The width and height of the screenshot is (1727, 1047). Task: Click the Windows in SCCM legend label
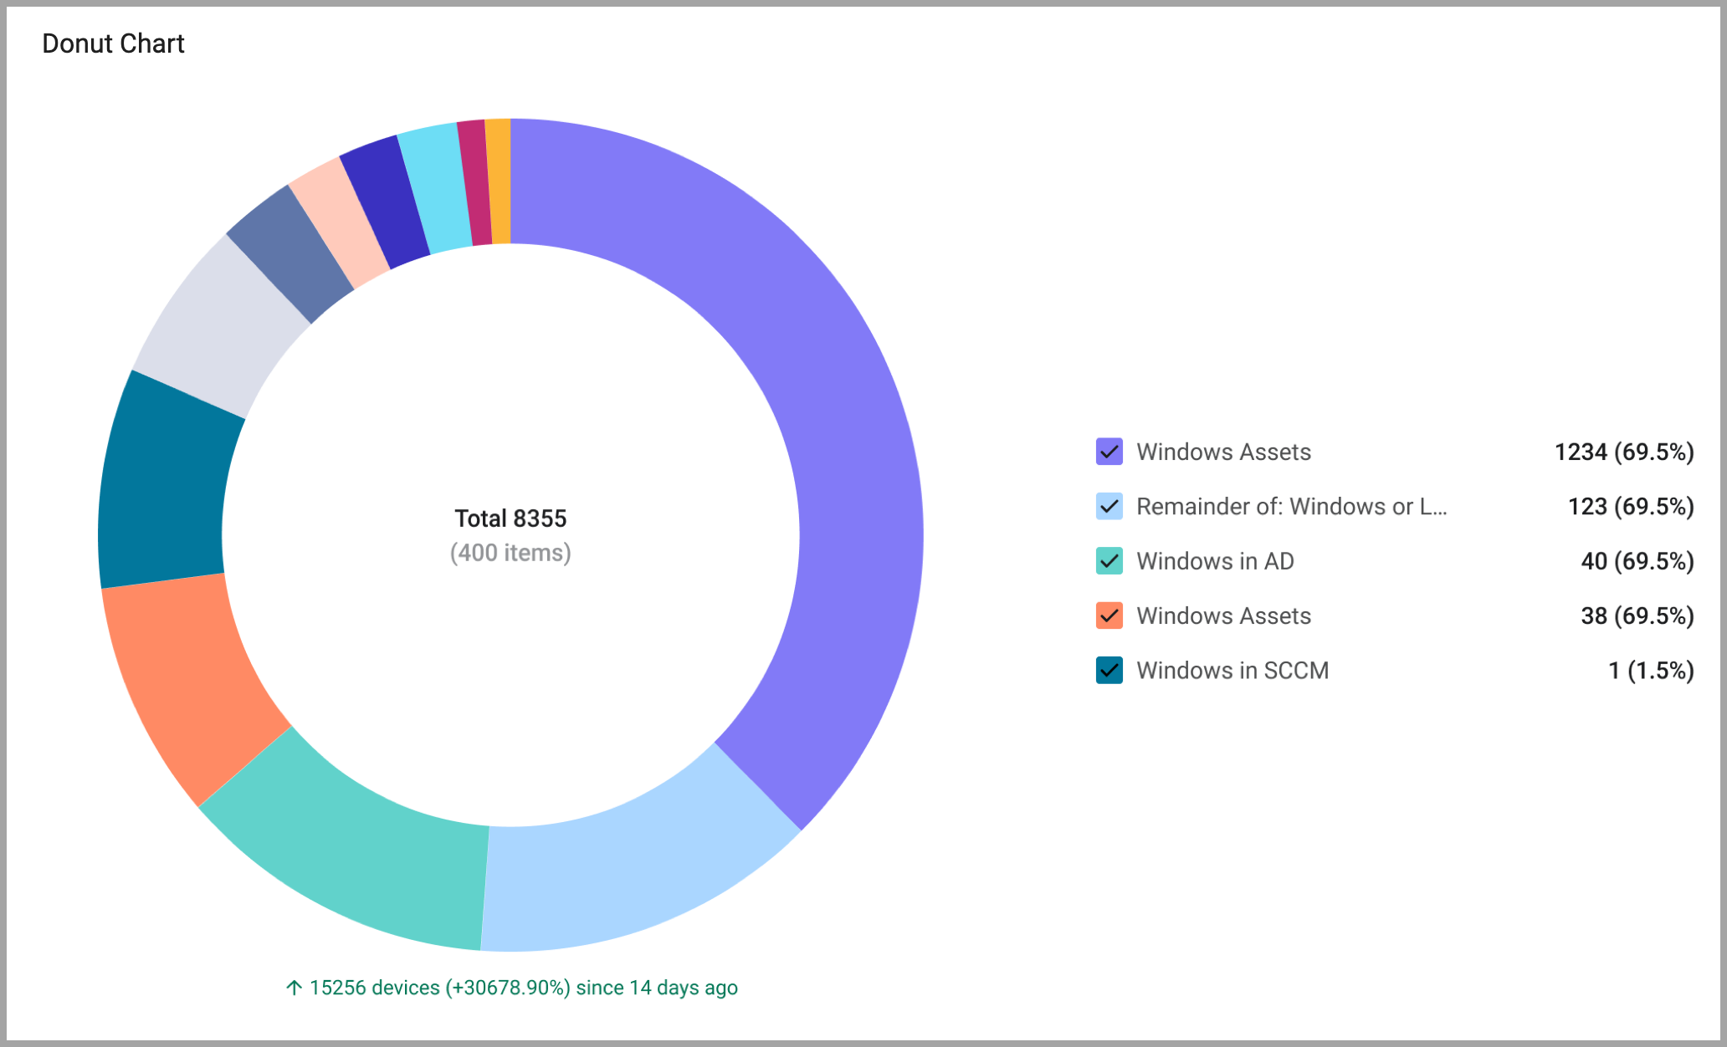(1232, 671)
